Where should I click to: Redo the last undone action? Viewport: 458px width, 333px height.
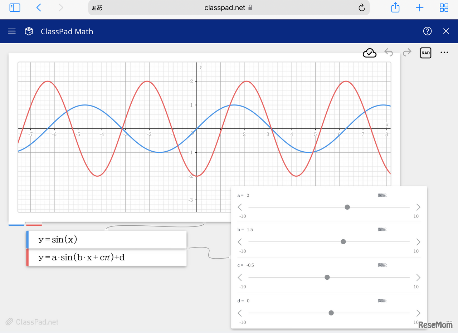(x=407, y=53)
